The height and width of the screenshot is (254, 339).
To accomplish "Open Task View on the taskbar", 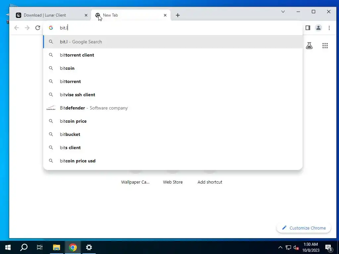I will (40, 247).
